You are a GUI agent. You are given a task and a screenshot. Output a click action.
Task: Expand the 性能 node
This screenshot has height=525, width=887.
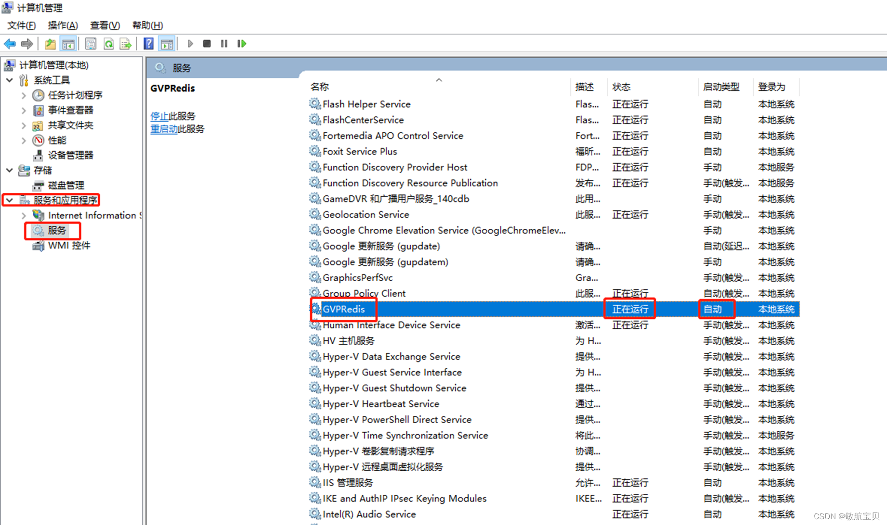click(24, 140)
